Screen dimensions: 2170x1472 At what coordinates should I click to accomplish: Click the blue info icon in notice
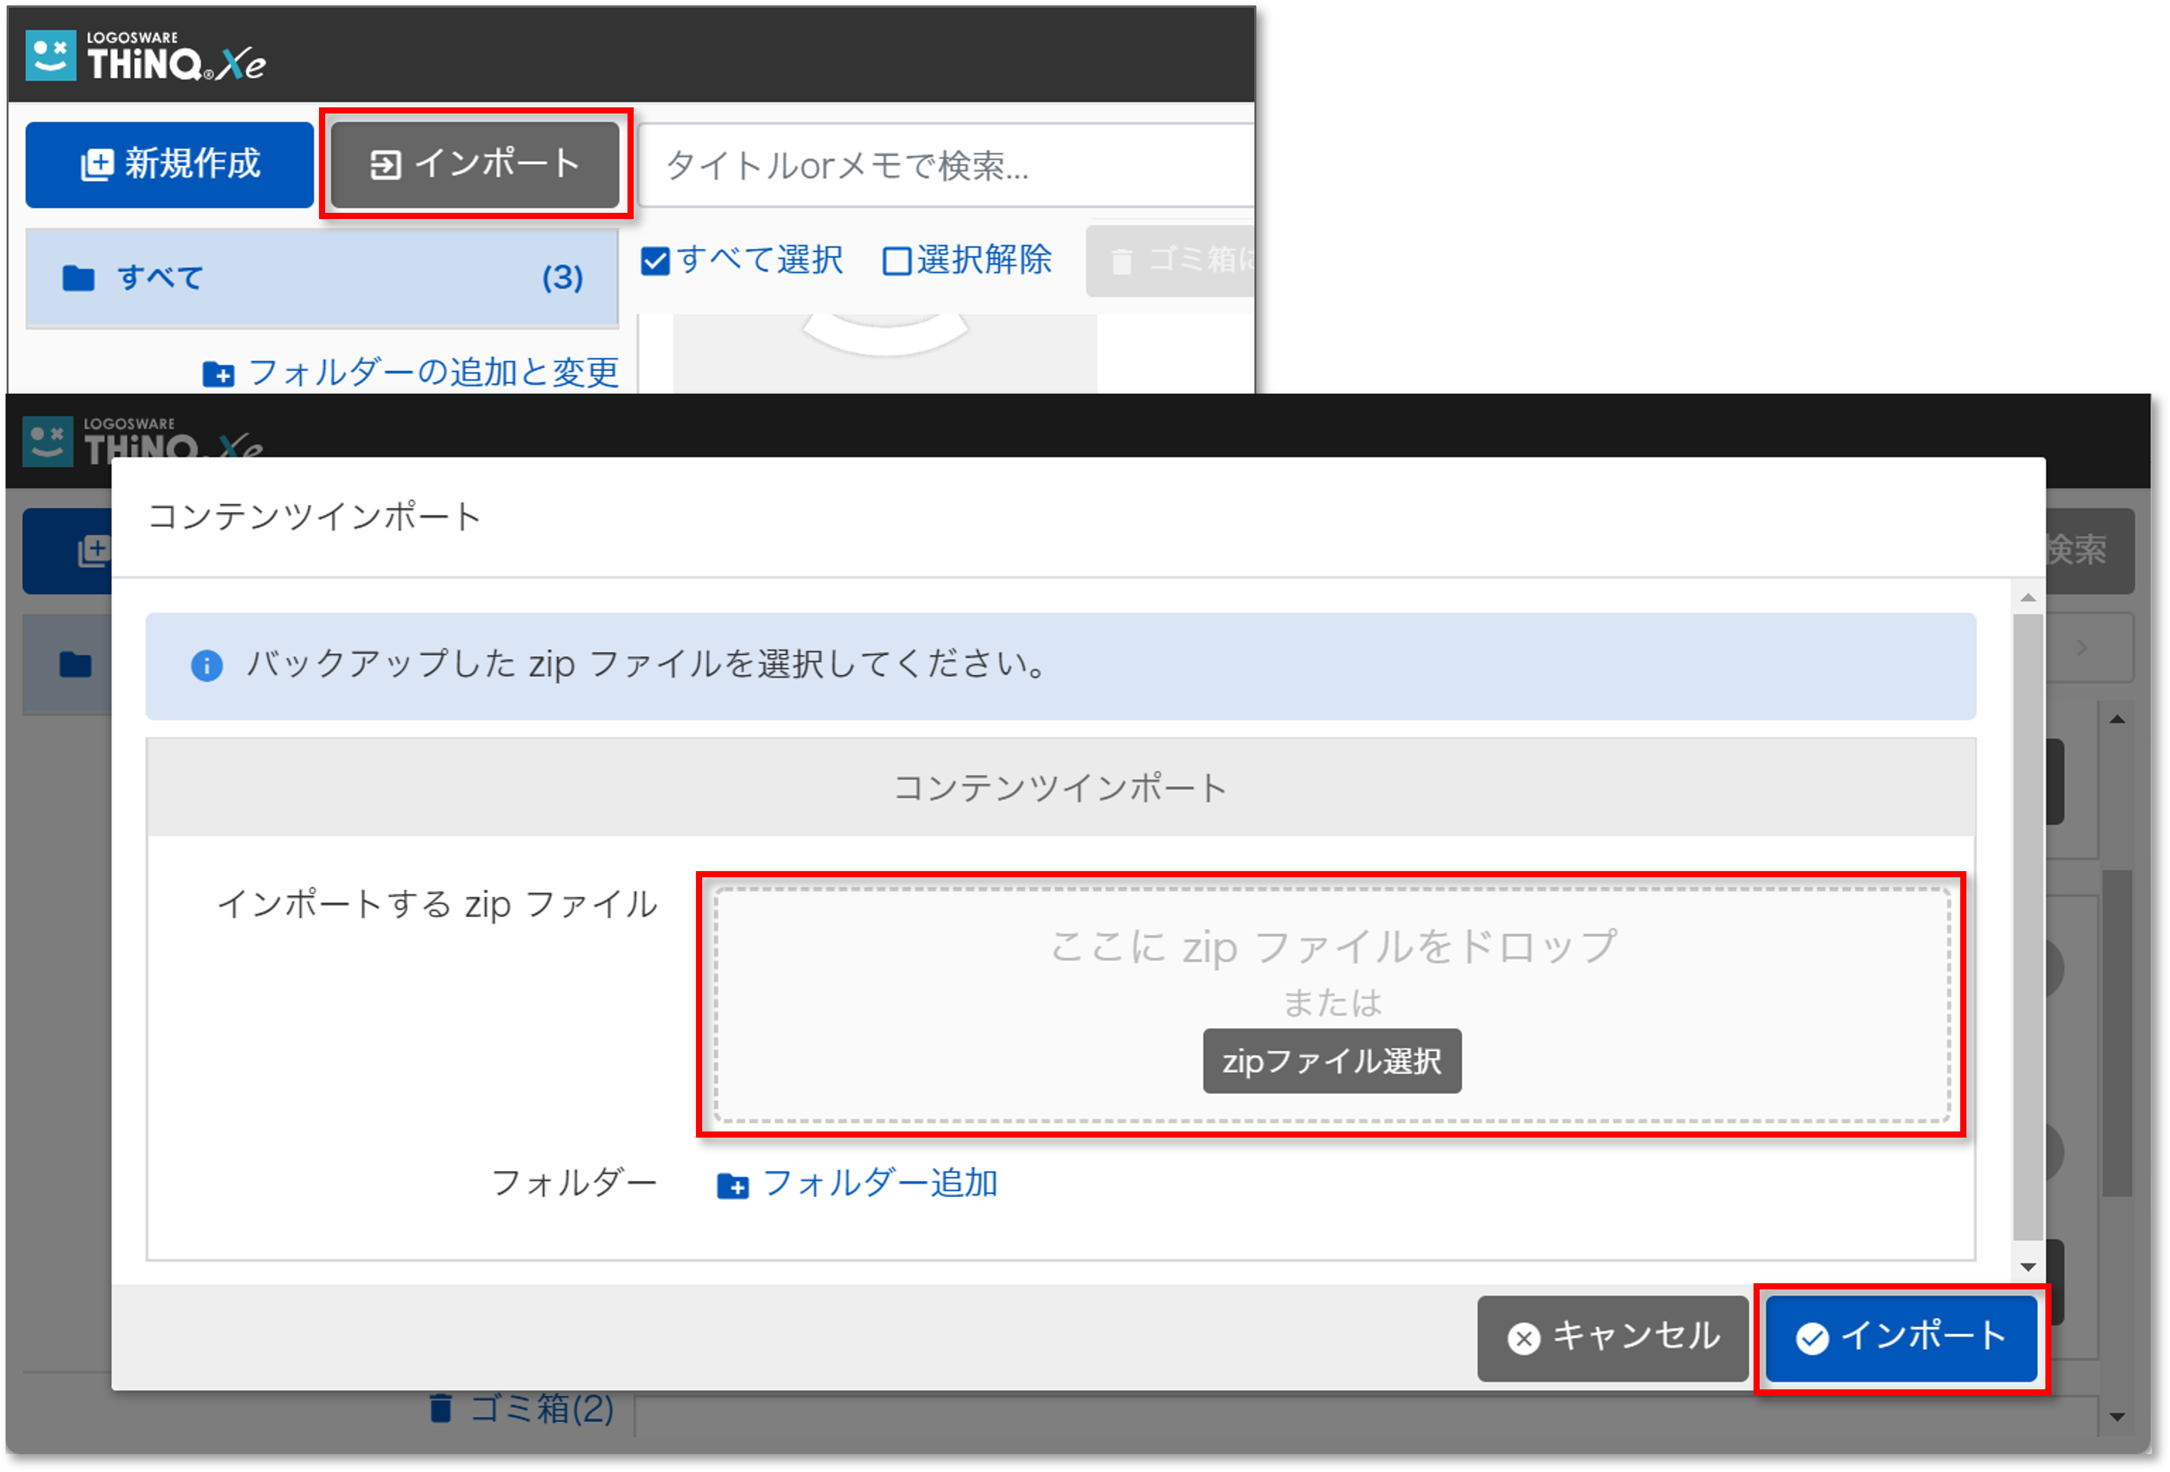coord(206,666)
